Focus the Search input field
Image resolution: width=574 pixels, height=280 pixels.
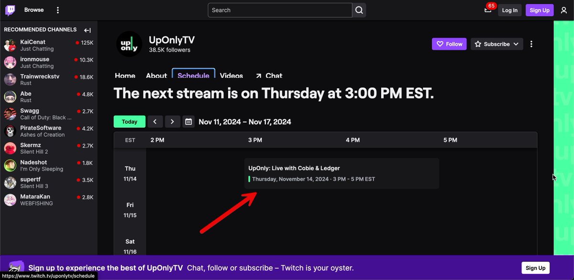280,10
